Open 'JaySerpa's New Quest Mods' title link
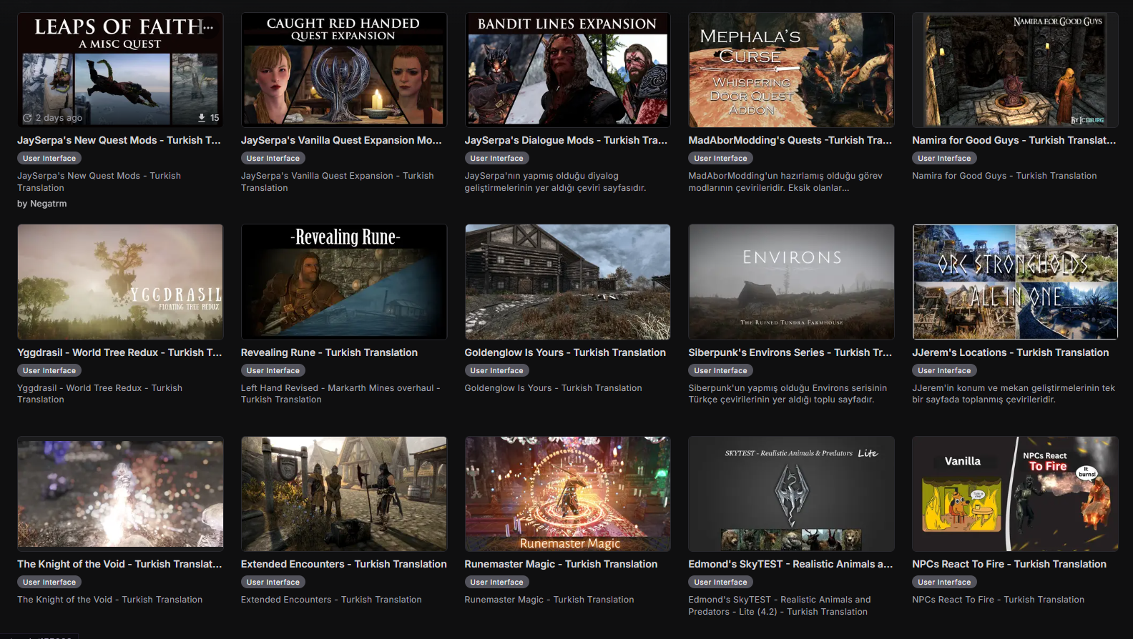This screenshot has width=1133, height=639. pyautogui.click(x=119, y=140)
